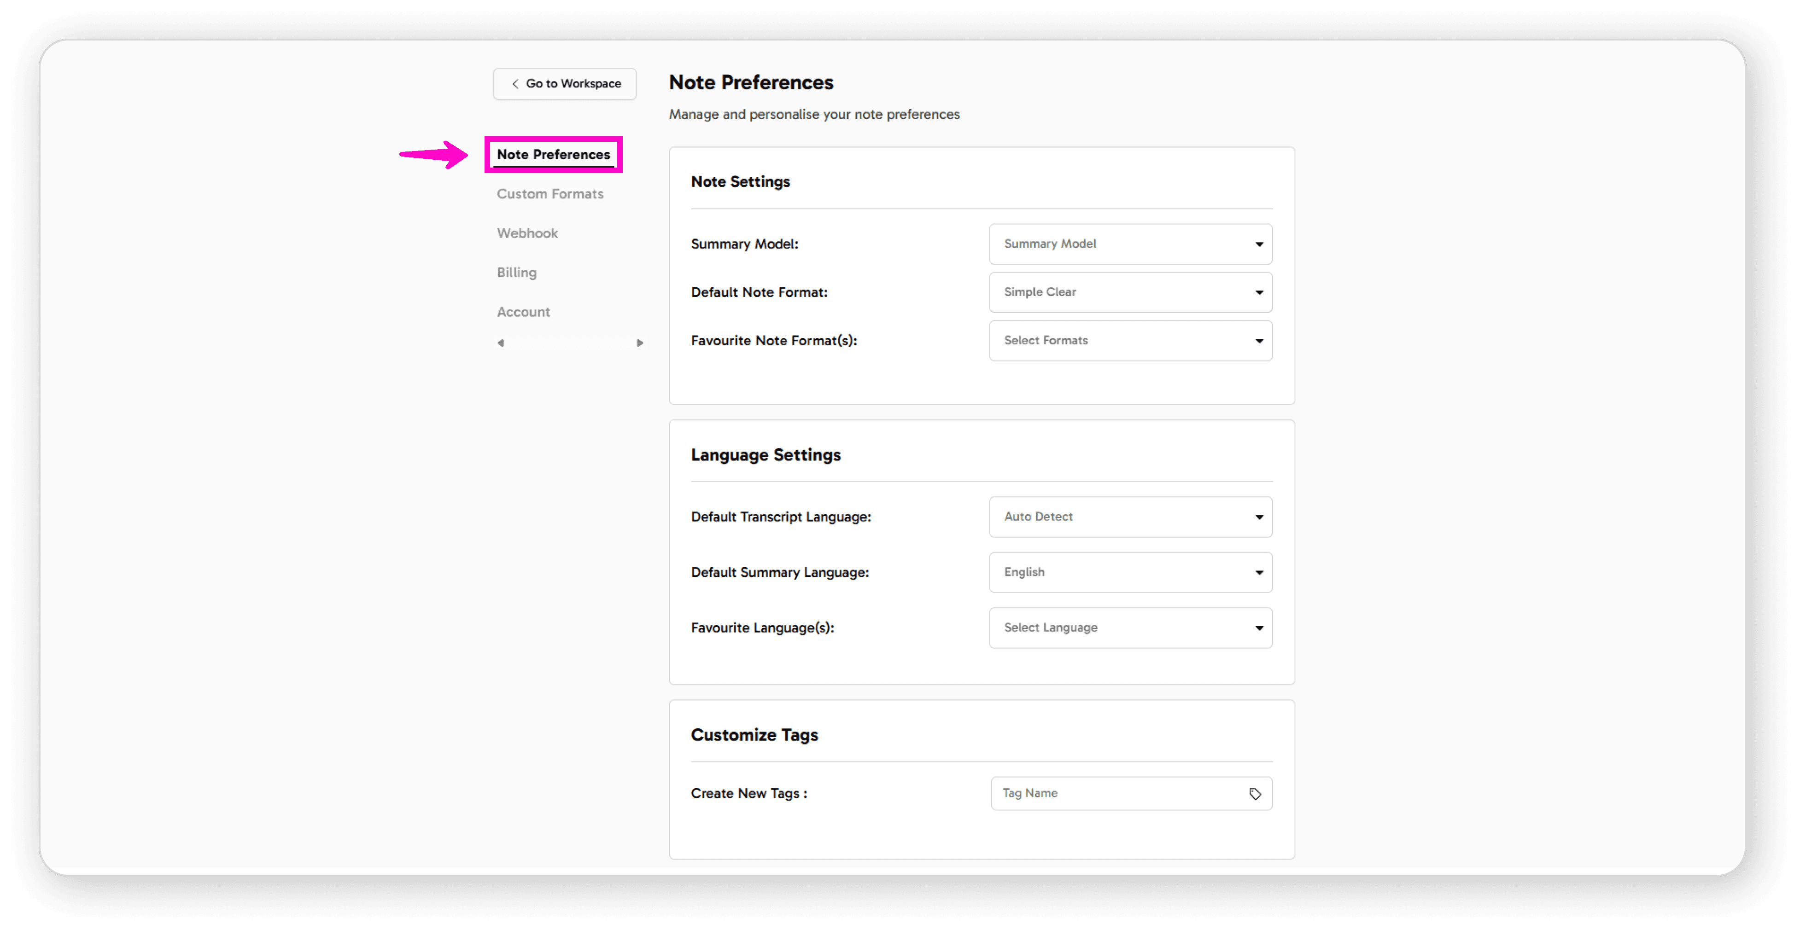This screenshot has height=930, width=1800.
Task: Open the Summary Model dropdown
Action: pos(1131,244)
